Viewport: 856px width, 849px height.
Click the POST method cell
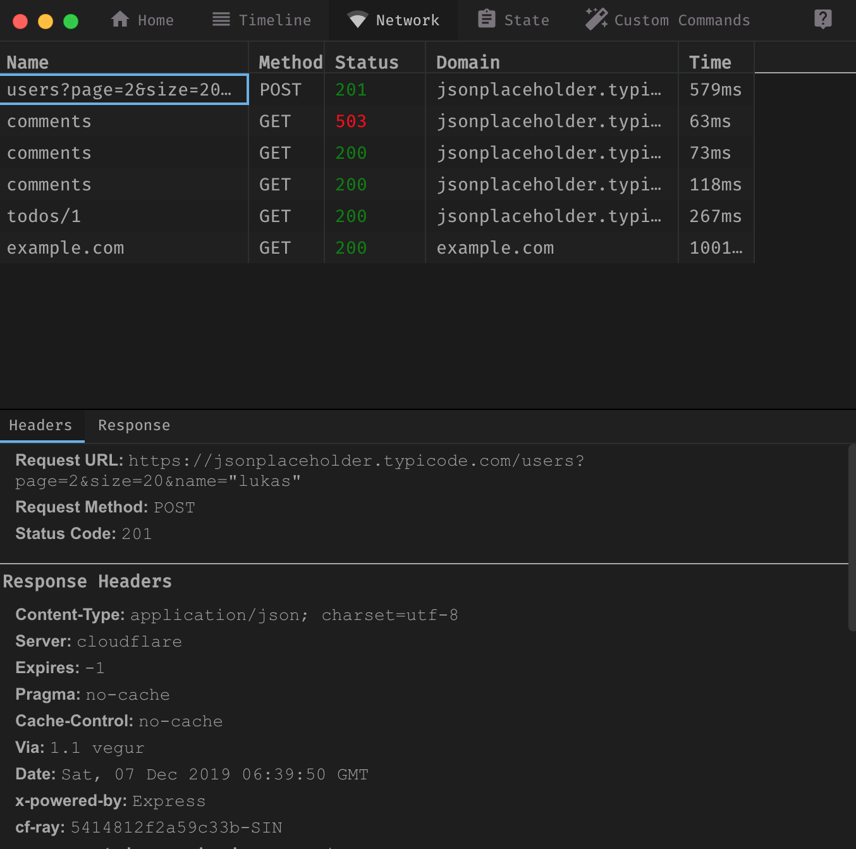(286, 89)
